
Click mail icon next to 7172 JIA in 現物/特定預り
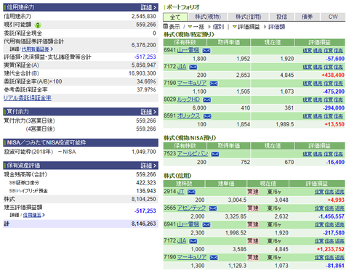pos(193,67)
